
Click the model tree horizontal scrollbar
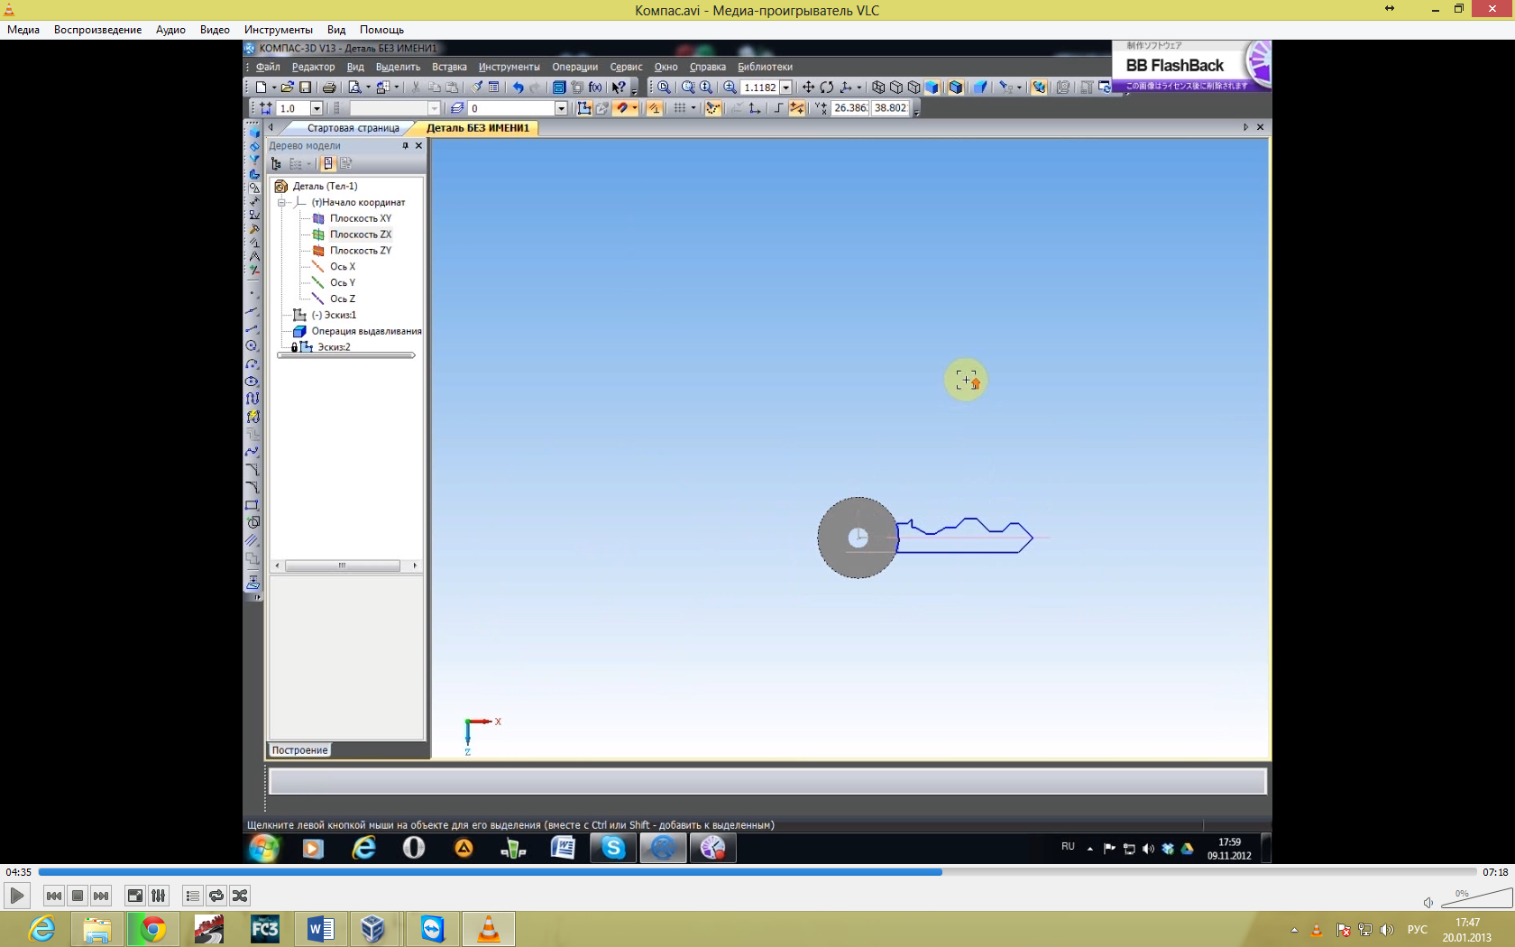pos(346,565)
